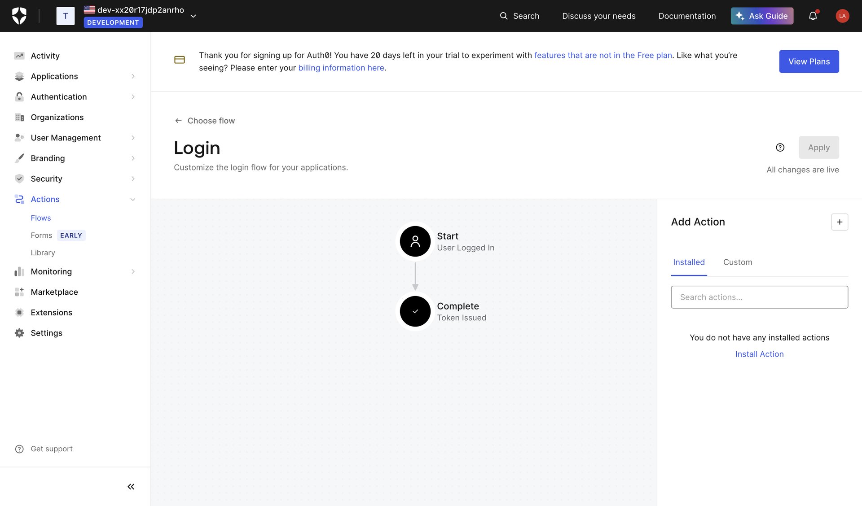Click the LA avatar icon
Screen dimensions: 862x506
pyautogui.click(x=842, y=16)
